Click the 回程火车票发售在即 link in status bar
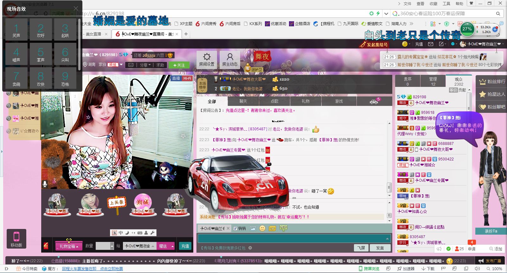The height and width of the screenshot is (273, 507). point(79,269)
